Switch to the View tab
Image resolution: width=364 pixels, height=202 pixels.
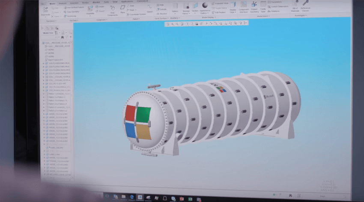coord(115,2)
